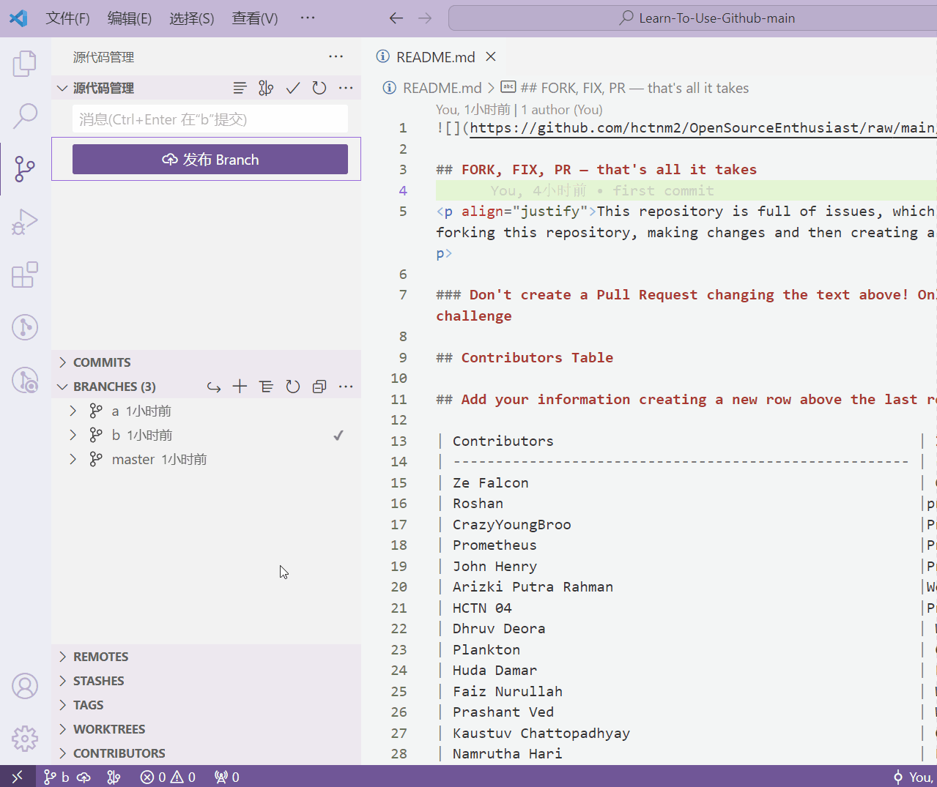Viewport: 937px width, 787px height.
Task: Click the commit checkmark in source control header
Action: (x=293, y=88)
